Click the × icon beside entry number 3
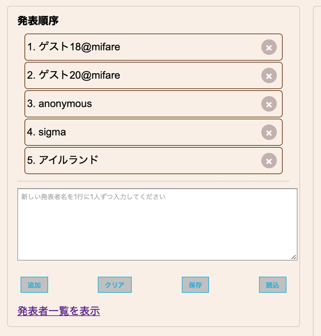 [269, 104]
